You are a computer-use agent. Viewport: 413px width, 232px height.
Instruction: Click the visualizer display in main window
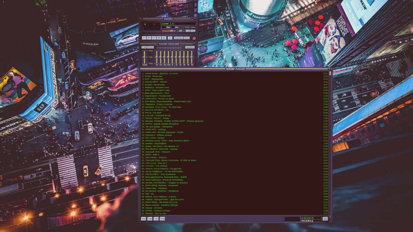point(151,26)
